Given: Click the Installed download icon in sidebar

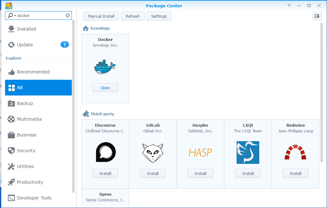Looking at the screenshot, I should pos(11,29).
